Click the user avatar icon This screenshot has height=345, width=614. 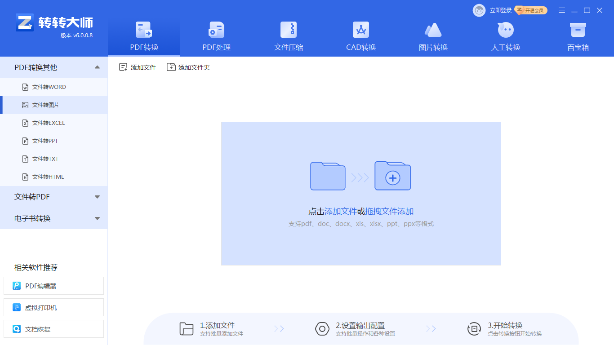point(479,10)
